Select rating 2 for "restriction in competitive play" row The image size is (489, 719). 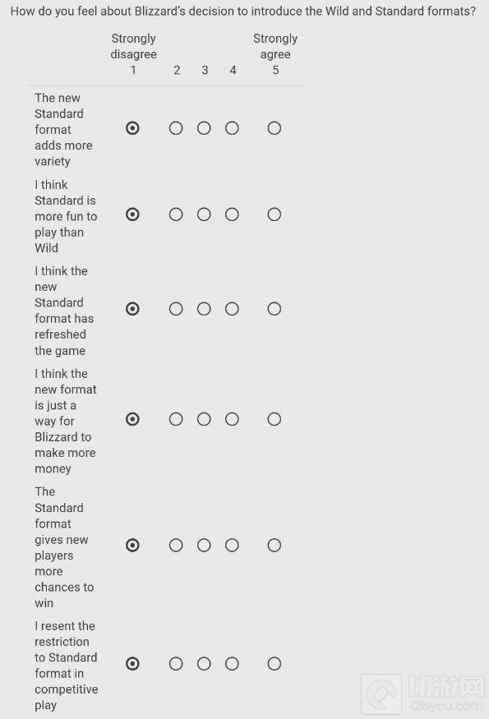pyautogui.click(x=176, y=664)
